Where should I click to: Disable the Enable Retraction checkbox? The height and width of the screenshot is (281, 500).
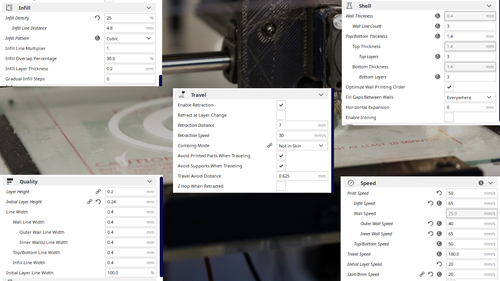(281, 105)
